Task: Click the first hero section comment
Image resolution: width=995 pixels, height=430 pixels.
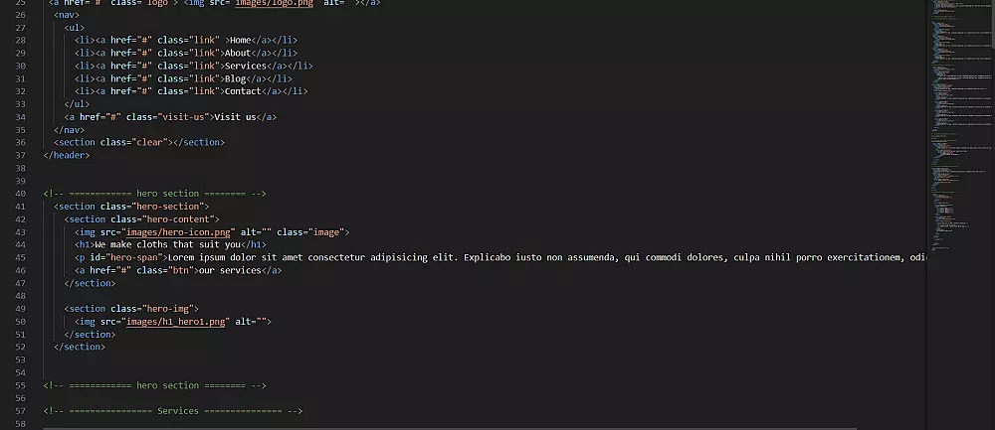Action: [x=155, y=194]
